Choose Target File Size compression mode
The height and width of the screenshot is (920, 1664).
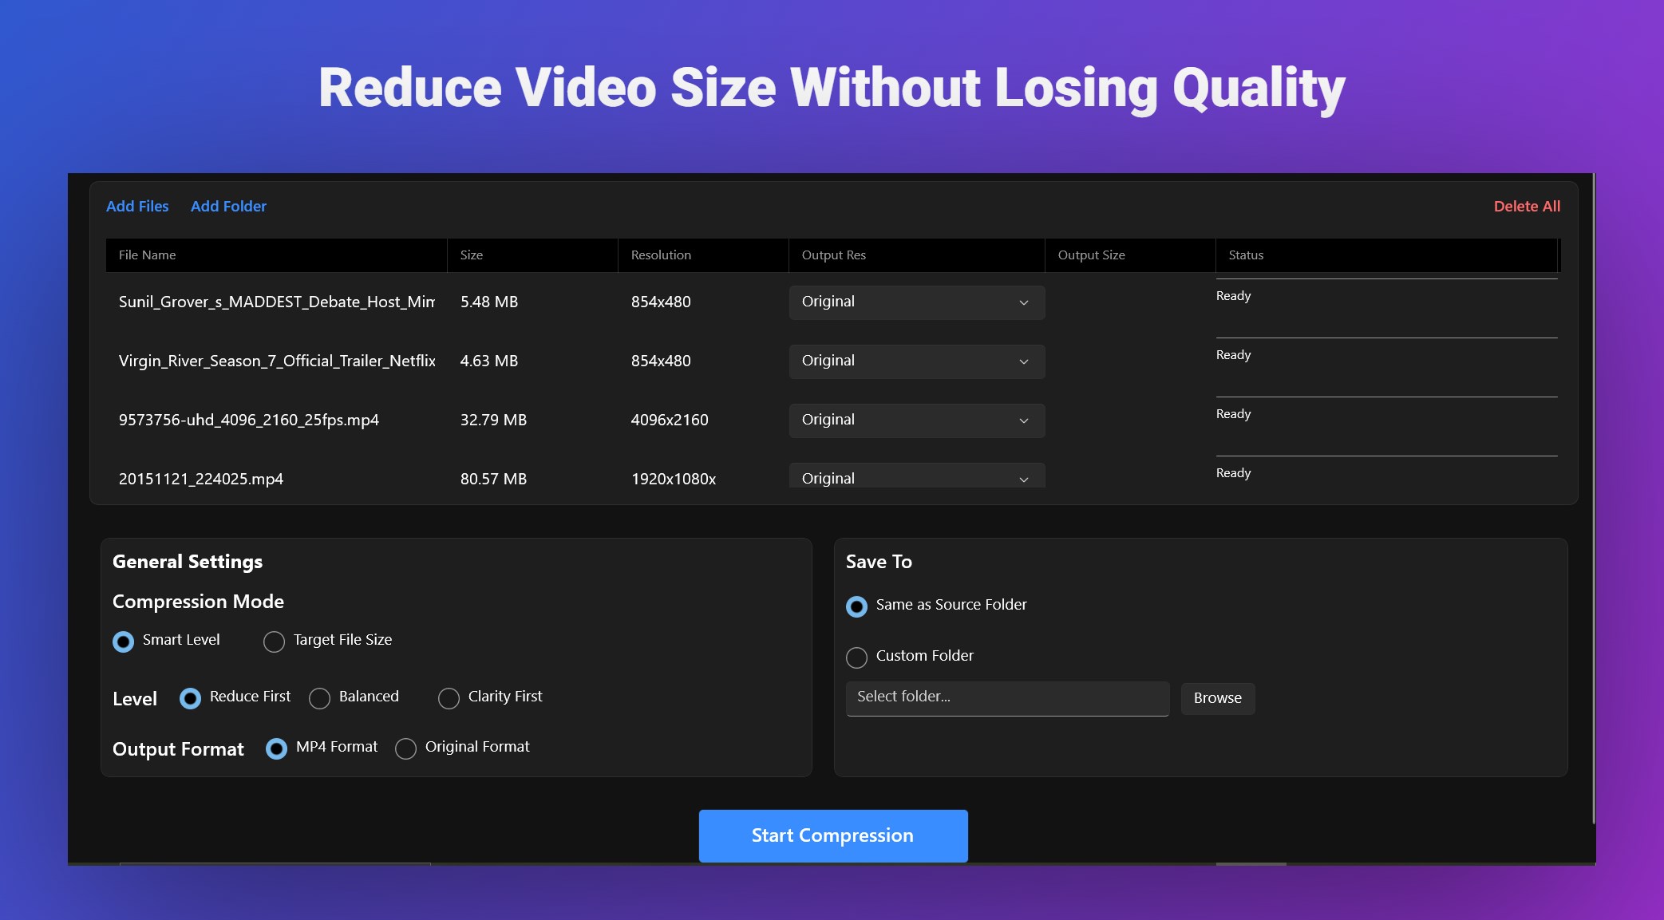pos(274,642)
